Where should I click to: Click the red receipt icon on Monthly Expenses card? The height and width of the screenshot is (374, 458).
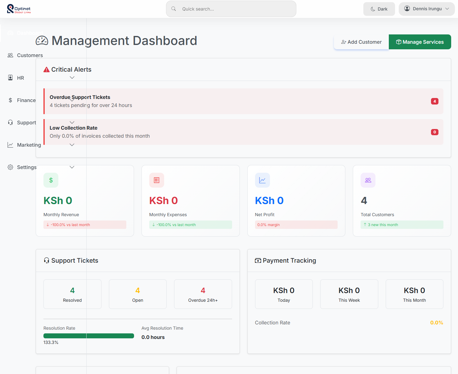(x=157, y=180)
